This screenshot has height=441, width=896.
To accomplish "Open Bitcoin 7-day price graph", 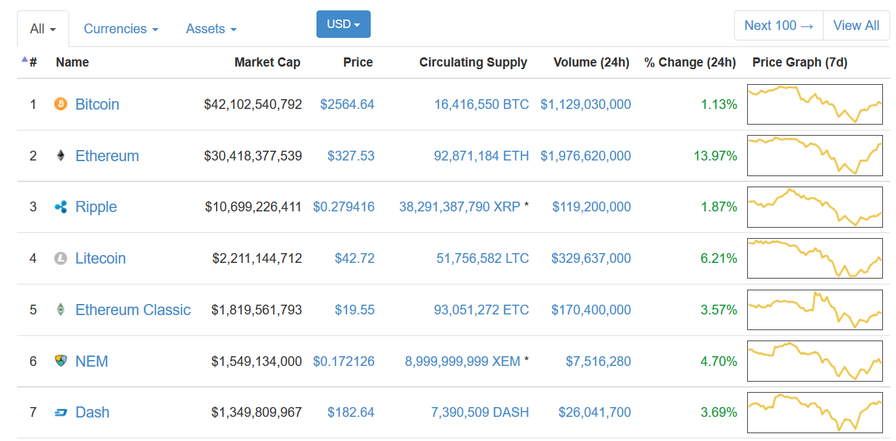I will tap(815, 104).
